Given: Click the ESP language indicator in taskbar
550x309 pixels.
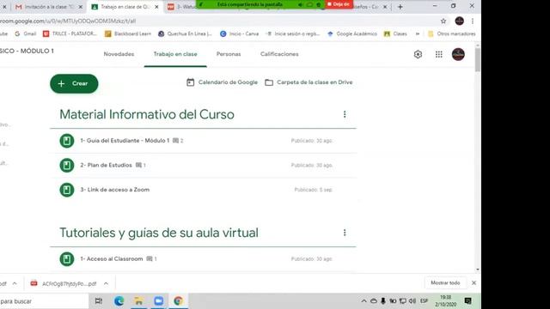Looking at the screenshot, I should point(424,301).
